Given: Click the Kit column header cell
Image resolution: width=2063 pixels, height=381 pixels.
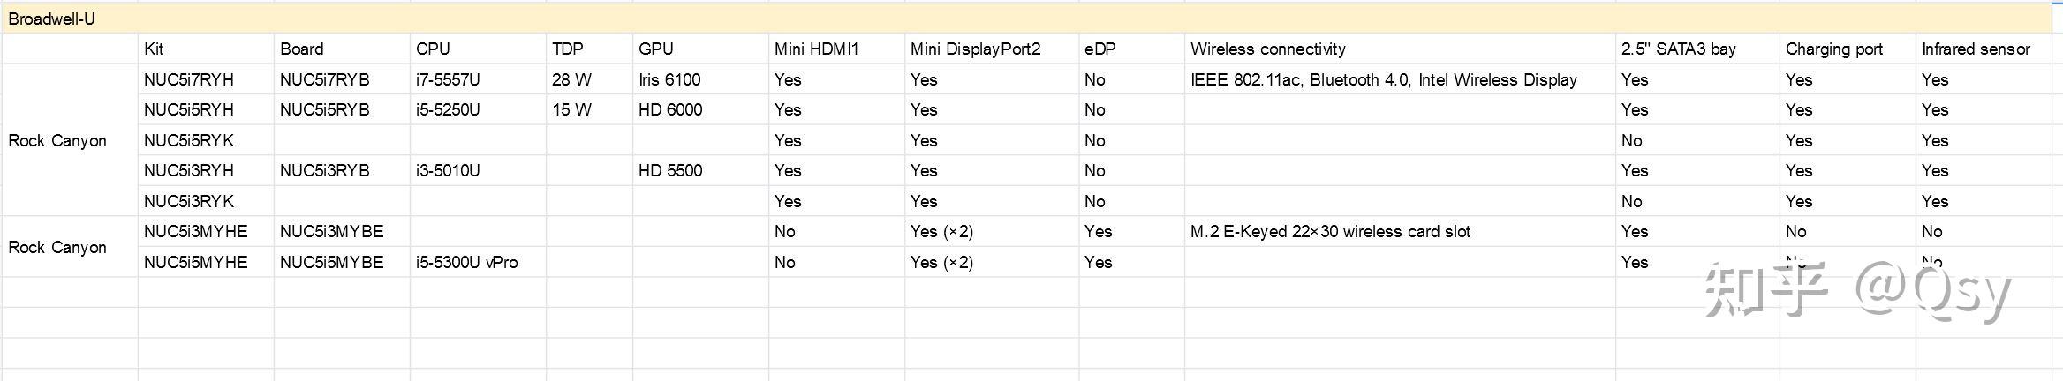Looking at the screenshot, I should coord(154,49).
